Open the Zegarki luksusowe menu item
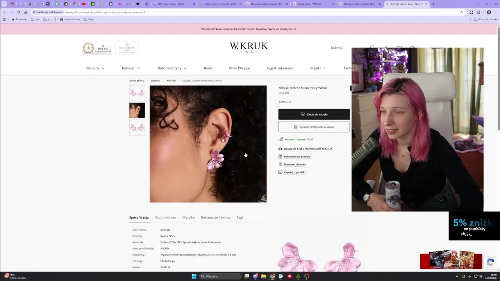The image size is (500, 281). coord(280,68)
